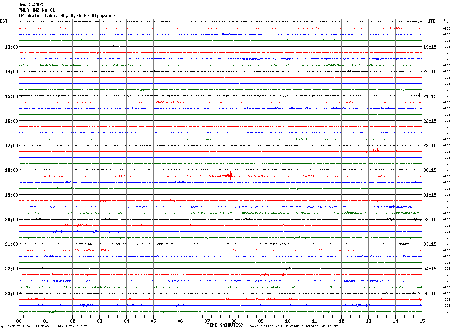Viewport: 452px width, 331px height.
Task: Select the 13:00 CST time label
Action: (11, 47)
